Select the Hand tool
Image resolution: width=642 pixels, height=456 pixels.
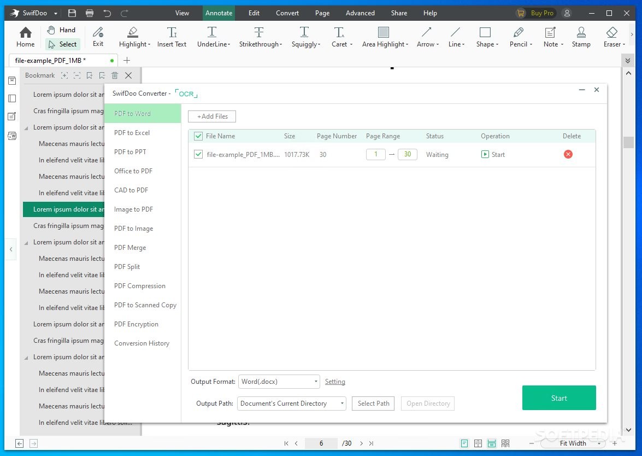click(61, 30)
